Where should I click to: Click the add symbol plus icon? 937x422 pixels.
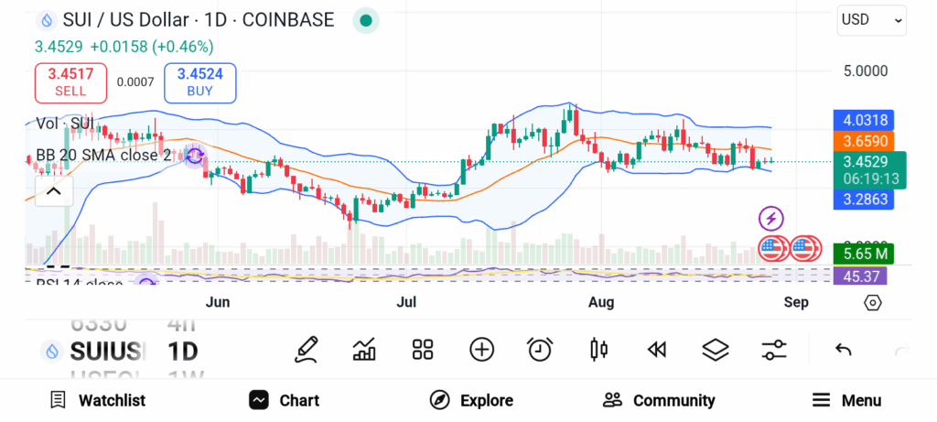point(481,349)
